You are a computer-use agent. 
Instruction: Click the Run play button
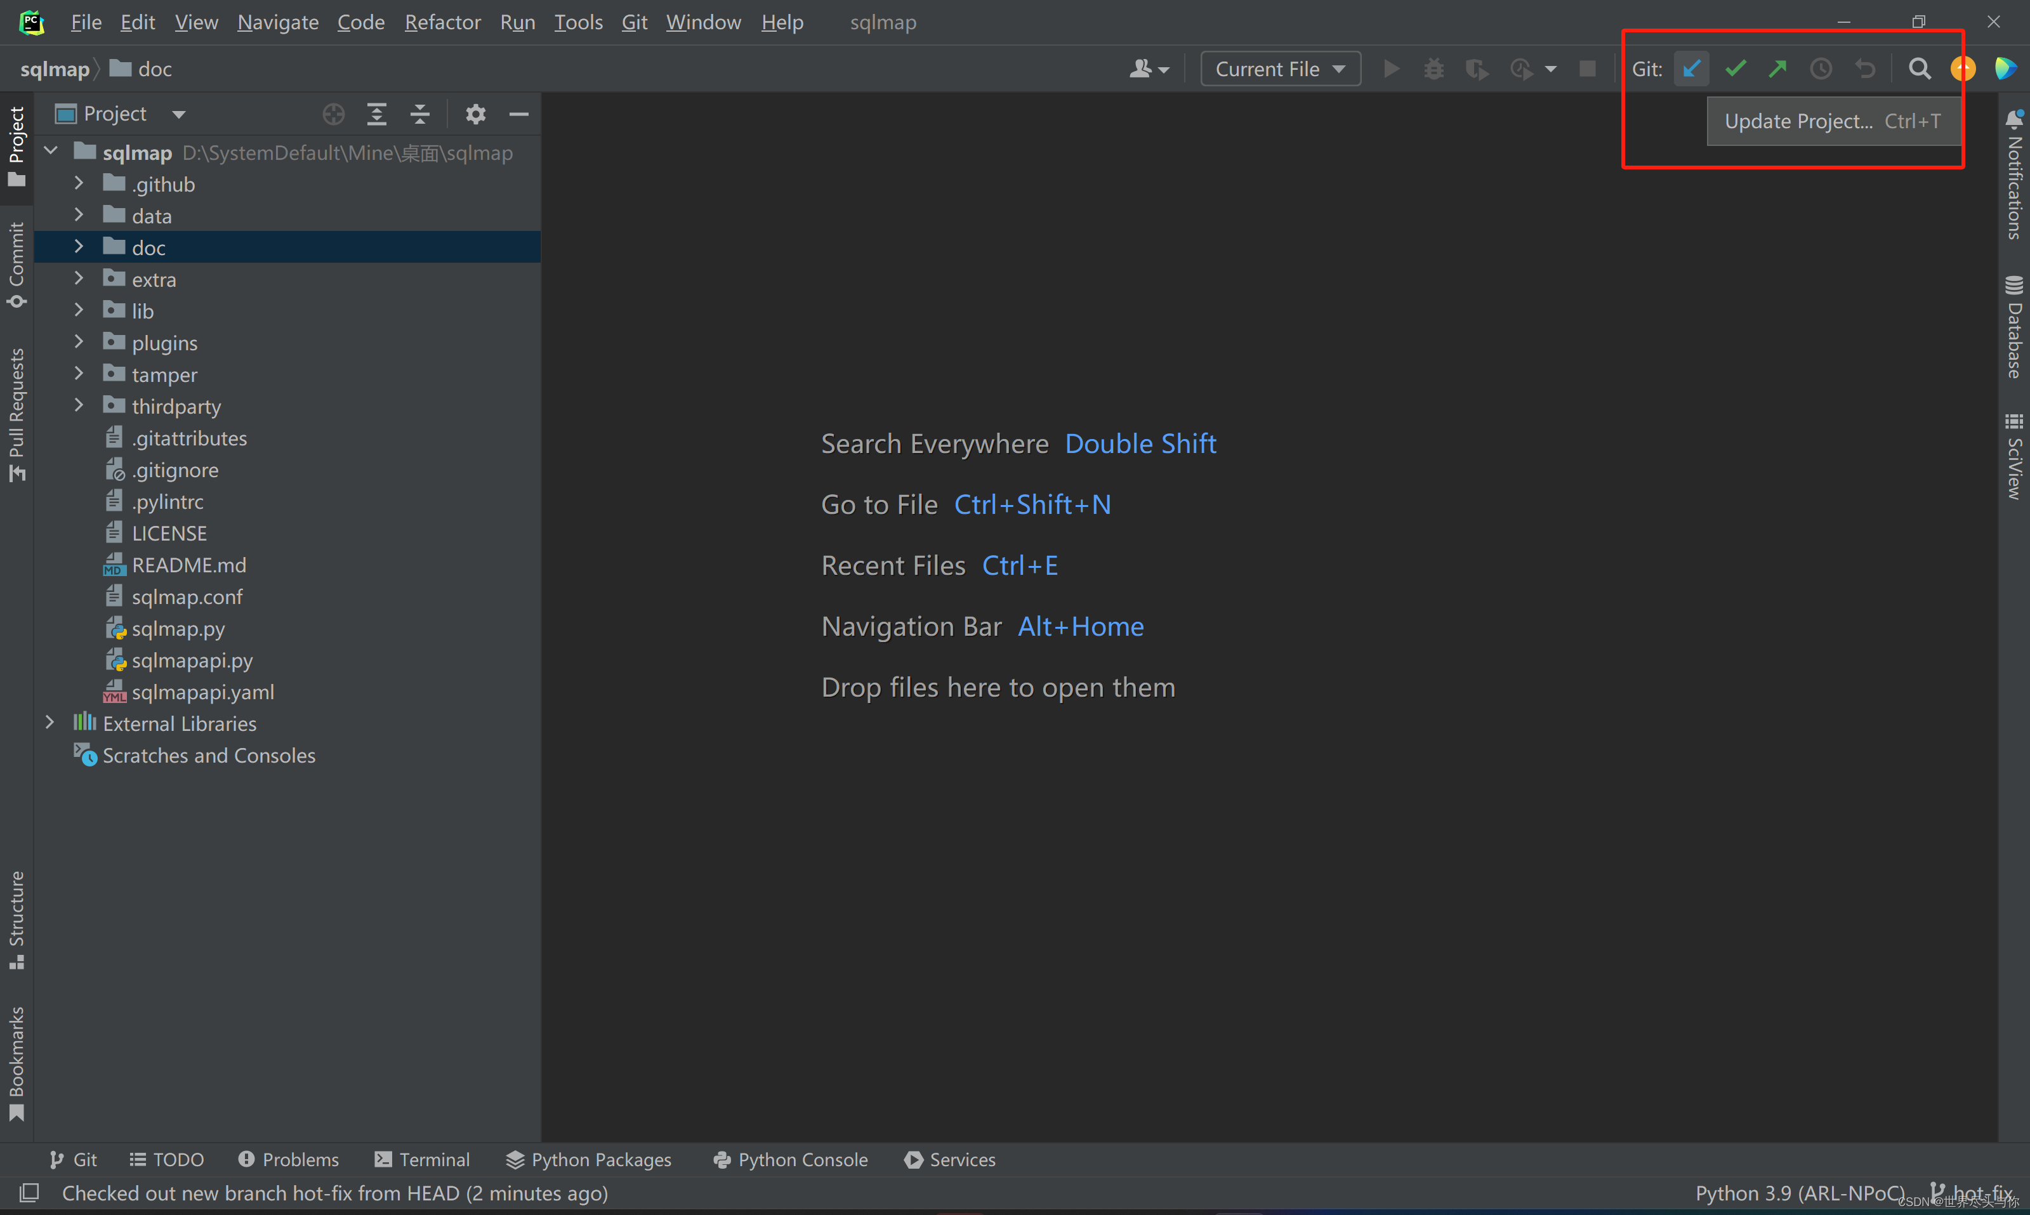(1390, 69)
